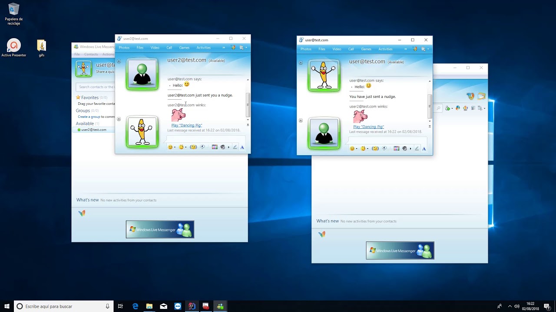This screenshot has width=556, height=312.
Task: Click the round dark icon after backgrounds in user2@test.com window
Action: pyautogui.click(x=223, y=147)
